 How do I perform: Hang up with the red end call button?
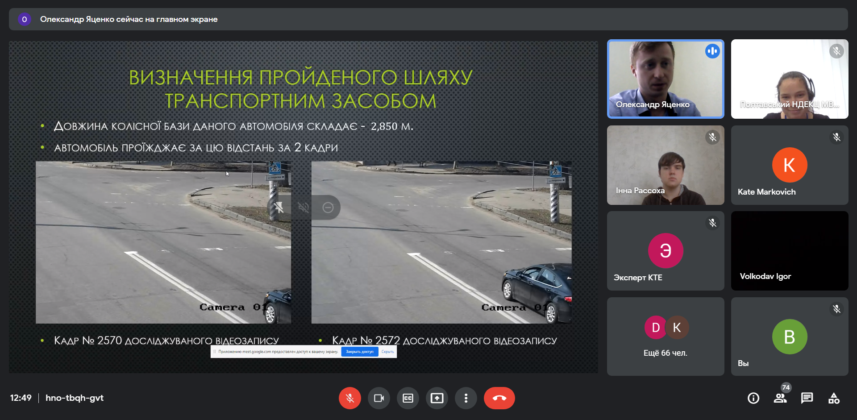499,398
